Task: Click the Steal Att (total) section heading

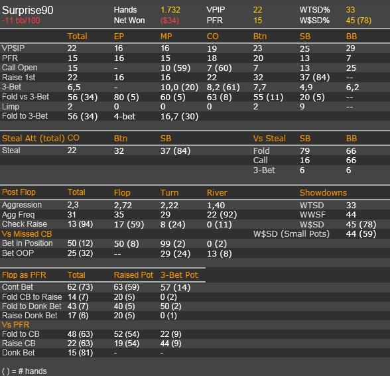Action: 33,138
